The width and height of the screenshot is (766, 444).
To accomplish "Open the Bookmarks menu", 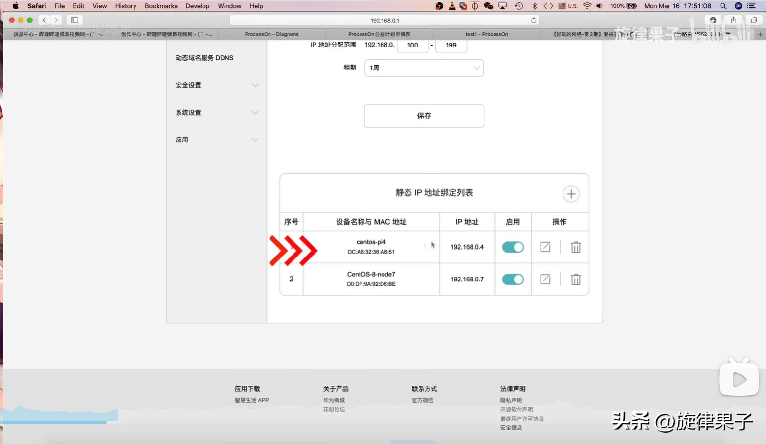I will click(x=160, y=6).
